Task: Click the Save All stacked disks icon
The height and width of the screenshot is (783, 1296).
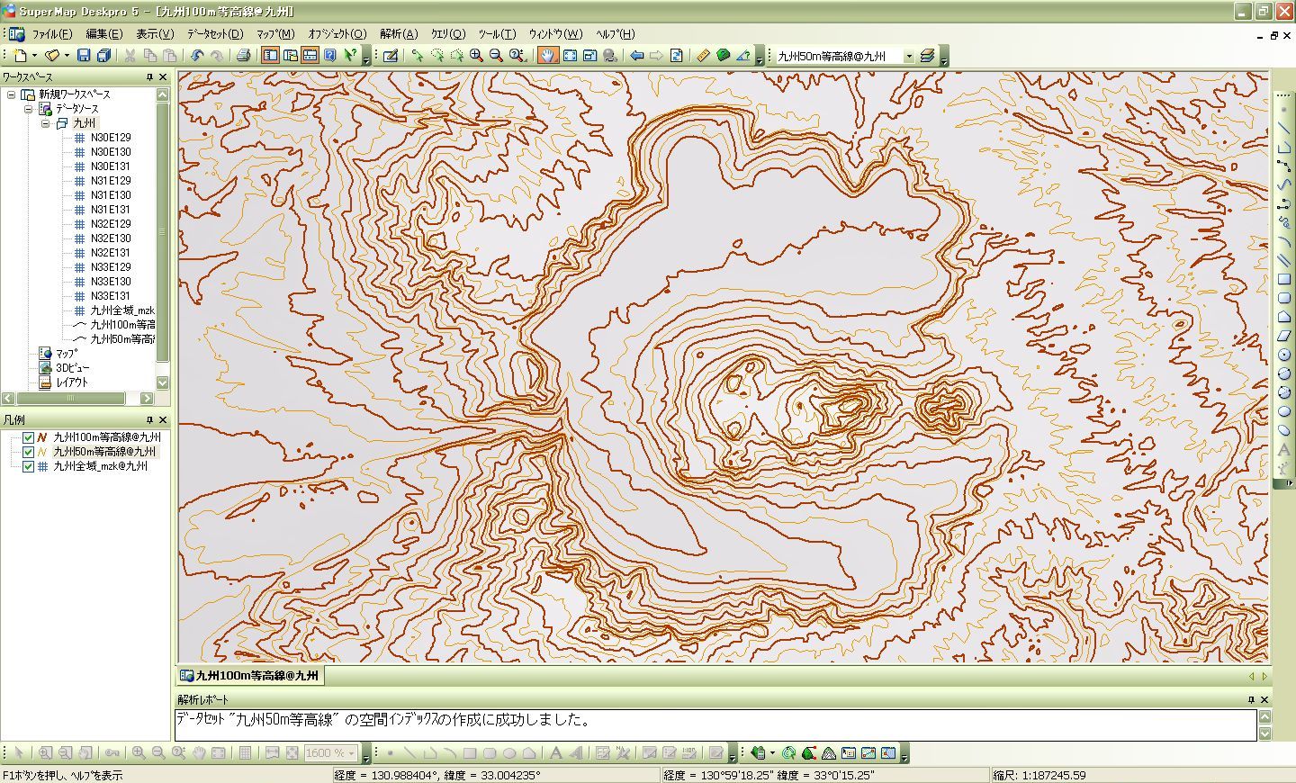Action: 103,56
